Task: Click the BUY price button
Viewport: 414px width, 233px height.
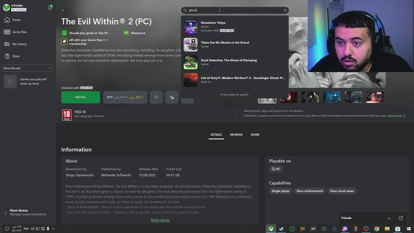Action: tap(125, 97)
